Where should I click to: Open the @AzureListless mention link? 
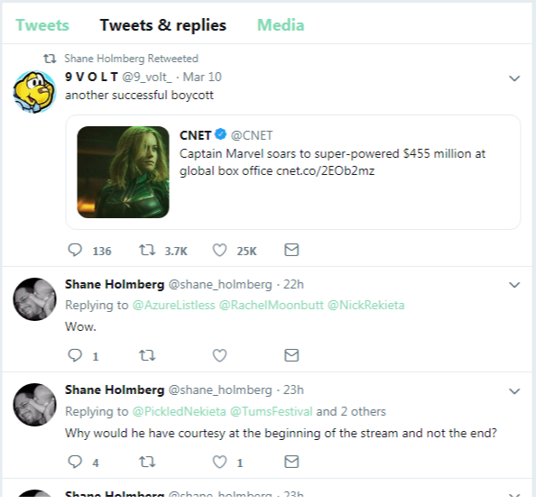(x=173, y=305)
